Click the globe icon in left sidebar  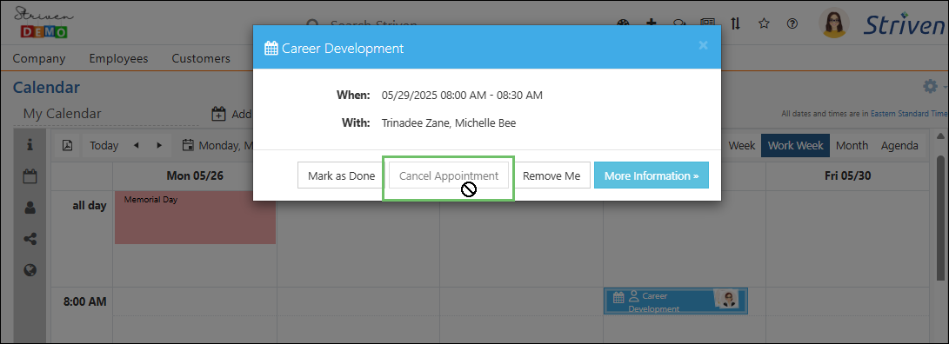pyautogui.click(x=30, y=269)
